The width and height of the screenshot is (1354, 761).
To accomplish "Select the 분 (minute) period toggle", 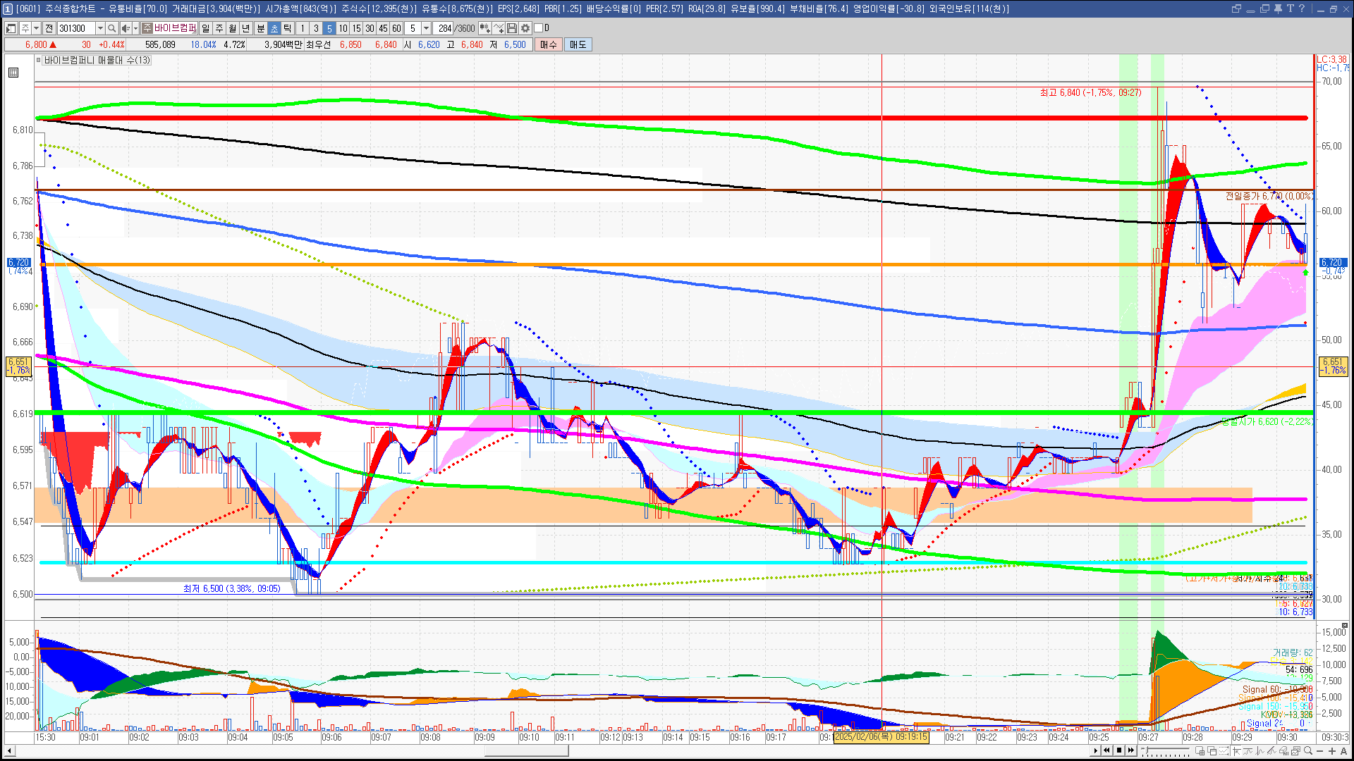I will click(x=260, y=28).
